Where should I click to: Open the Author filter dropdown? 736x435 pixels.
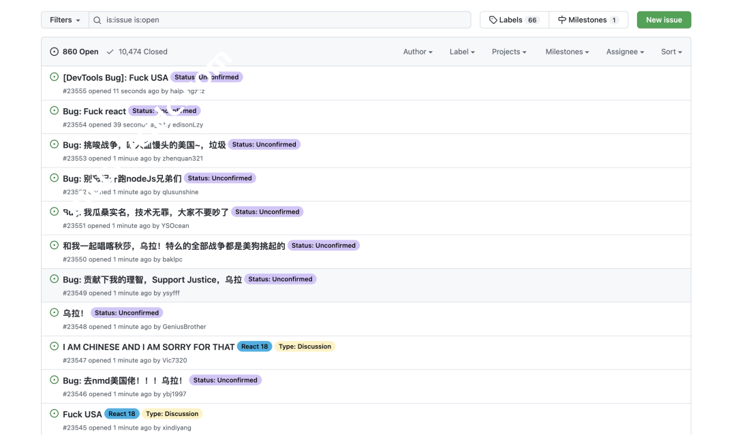(x=417, y=52)
